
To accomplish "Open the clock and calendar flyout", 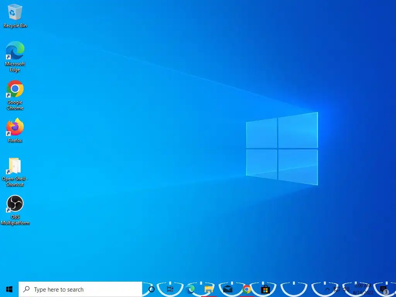I will click(x=363, y=289).
